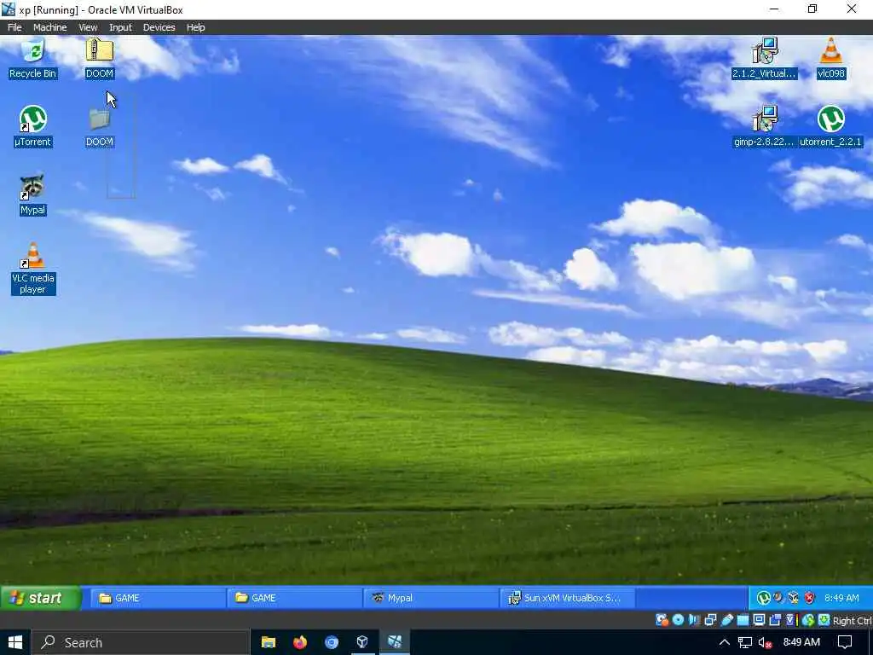This screenshot has width=873, height=655.
Task: Open the File menu in VirtualBox
Action: 14,27
